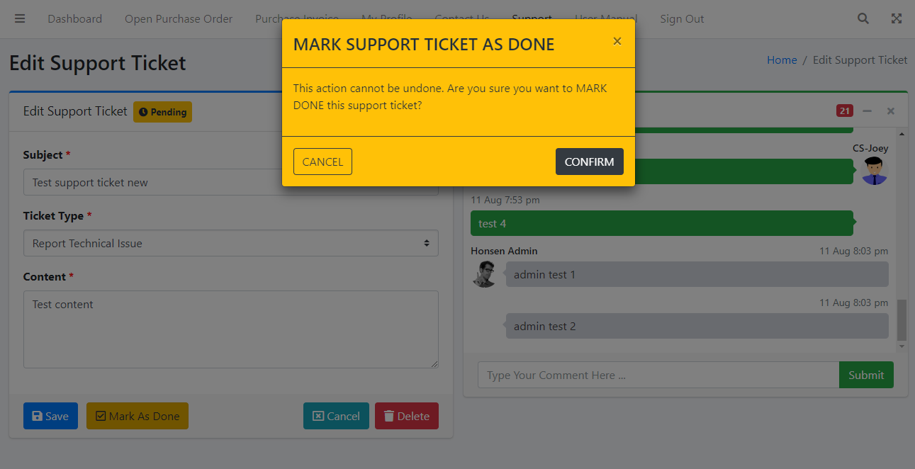The height and width of the screenshot is (469, 915).
Task: Click the red Delete ticket button
Action: [x=406, y=417]
